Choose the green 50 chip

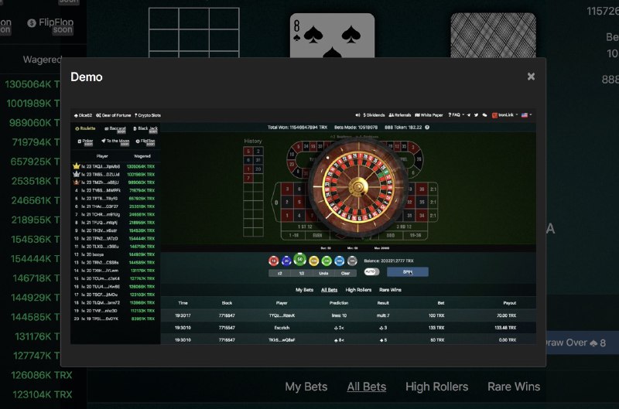tap(299, 260)
